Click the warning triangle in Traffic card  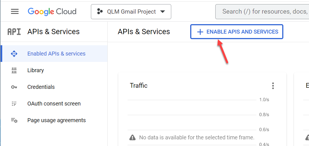(x=132, y=137)
